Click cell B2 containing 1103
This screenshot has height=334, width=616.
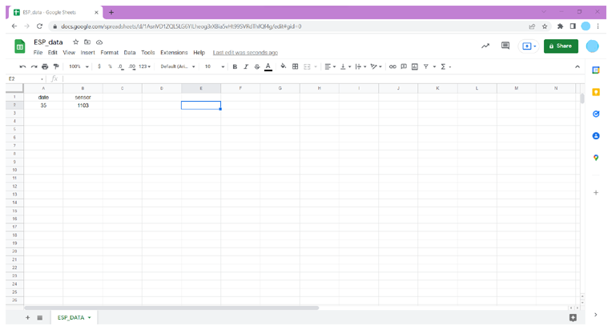[83, 105]
